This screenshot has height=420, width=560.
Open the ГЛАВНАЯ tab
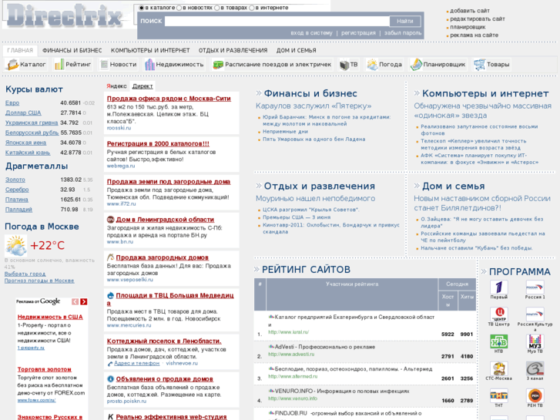(20, 50)
